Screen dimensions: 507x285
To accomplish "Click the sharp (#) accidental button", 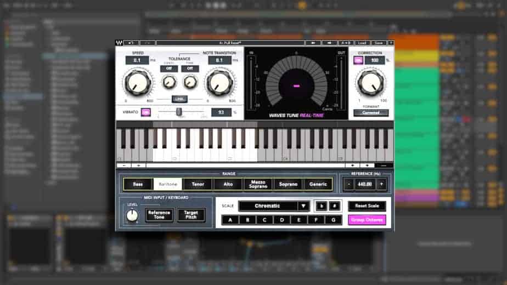I will [334, 206].
